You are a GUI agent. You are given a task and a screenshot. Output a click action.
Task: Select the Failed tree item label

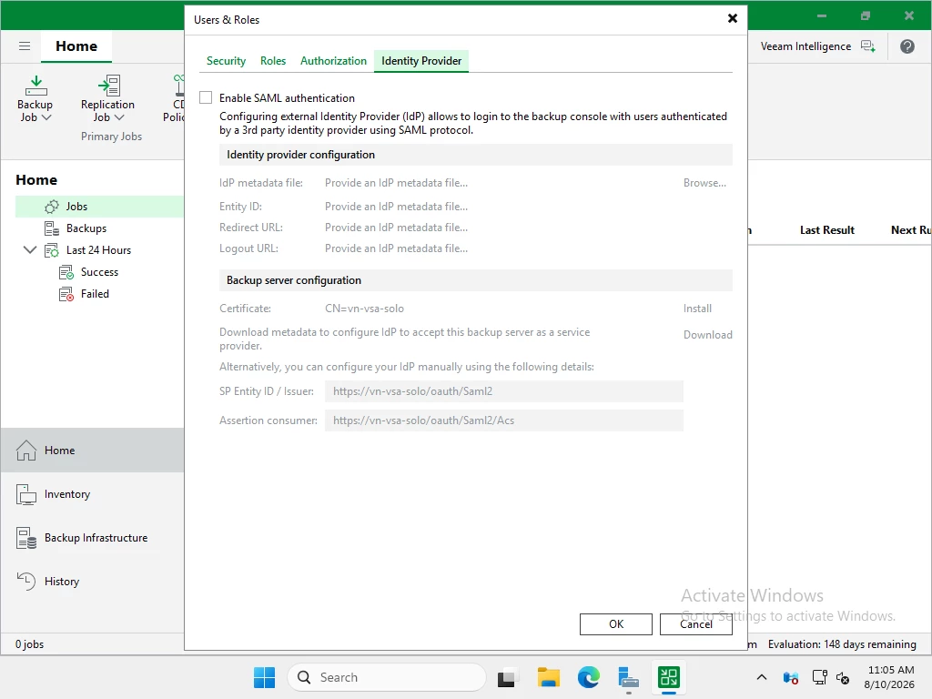[x=95, y=294]
